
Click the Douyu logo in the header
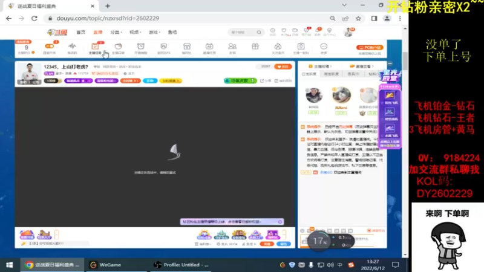pyautogui.click(x=57, y=32)
